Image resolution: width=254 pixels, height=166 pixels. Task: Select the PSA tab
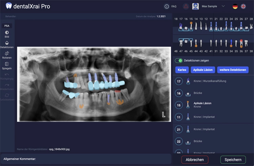point(7,25)
